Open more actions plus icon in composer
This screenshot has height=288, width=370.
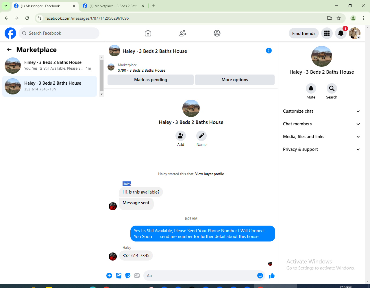tap(109, 276)
